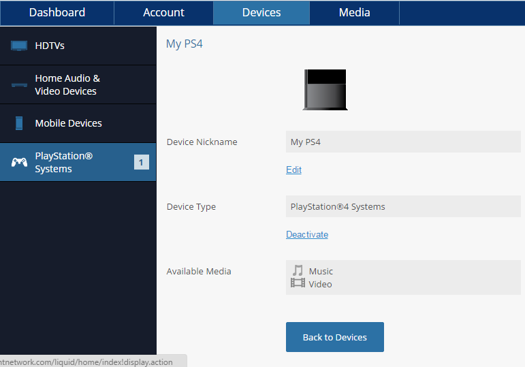Click the Mobile Devices phone icon
This screenshot has height=367, width=525.
pyautogui.click(x=19, y=123)
